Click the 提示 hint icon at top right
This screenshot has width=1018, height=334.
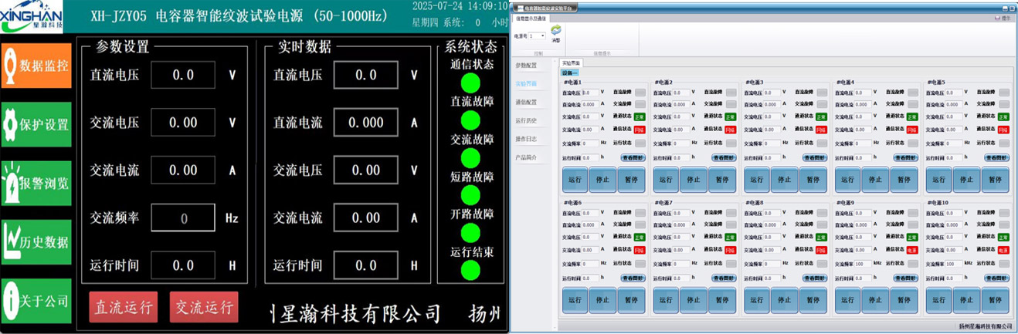coord(1002,17)
